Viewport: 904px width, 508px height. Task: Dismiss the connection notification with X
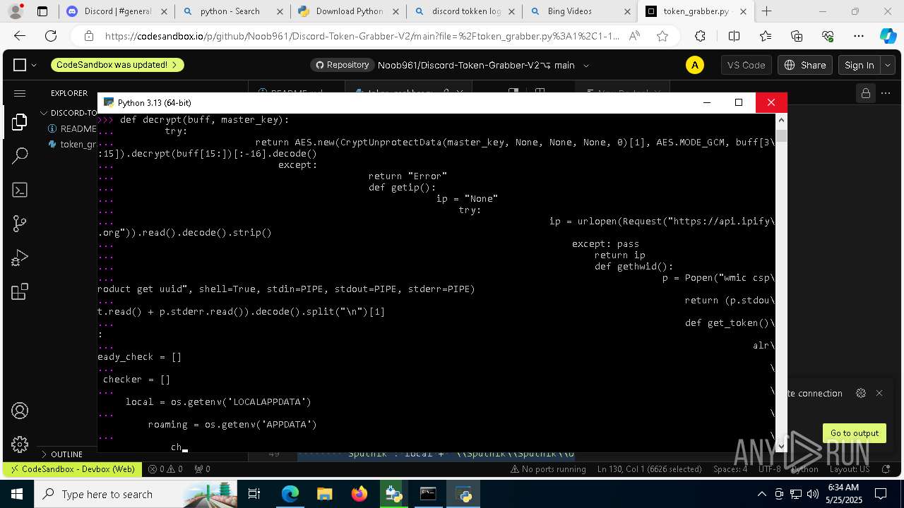coord(879,393)
